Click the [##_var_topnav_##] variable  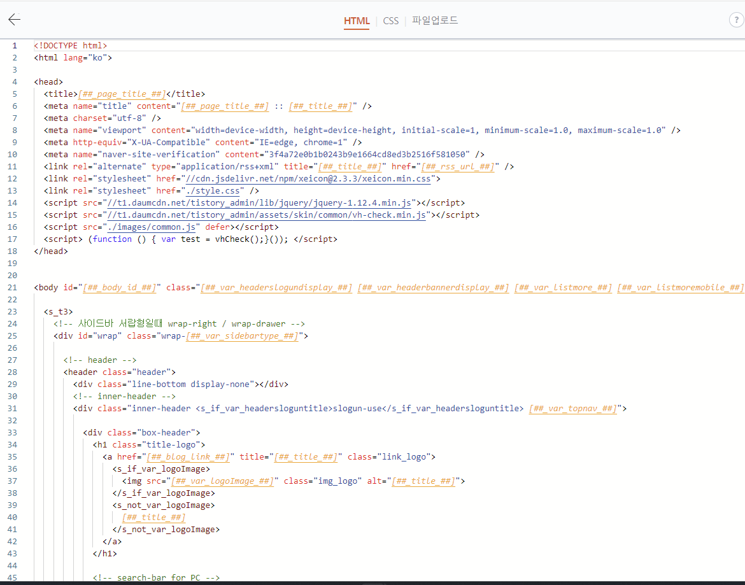pyautogui.click(x=572, y=409)
